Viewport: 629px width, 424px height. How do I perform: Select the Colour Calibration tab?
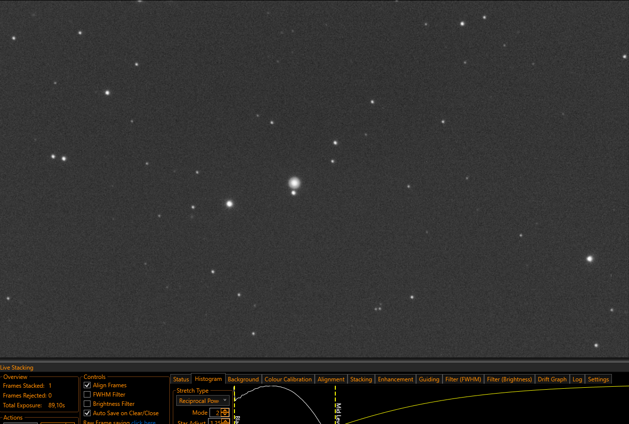point(288,379)
